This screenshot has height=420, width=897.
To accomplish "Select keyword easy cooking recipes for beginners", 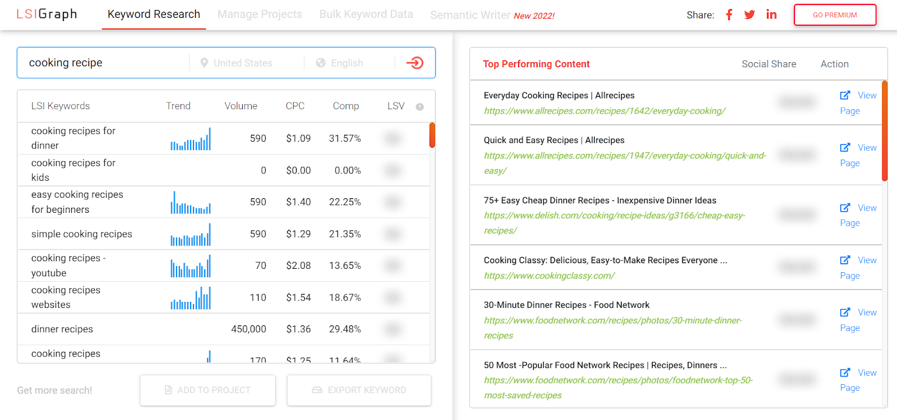I will click(x=77, y=202).
